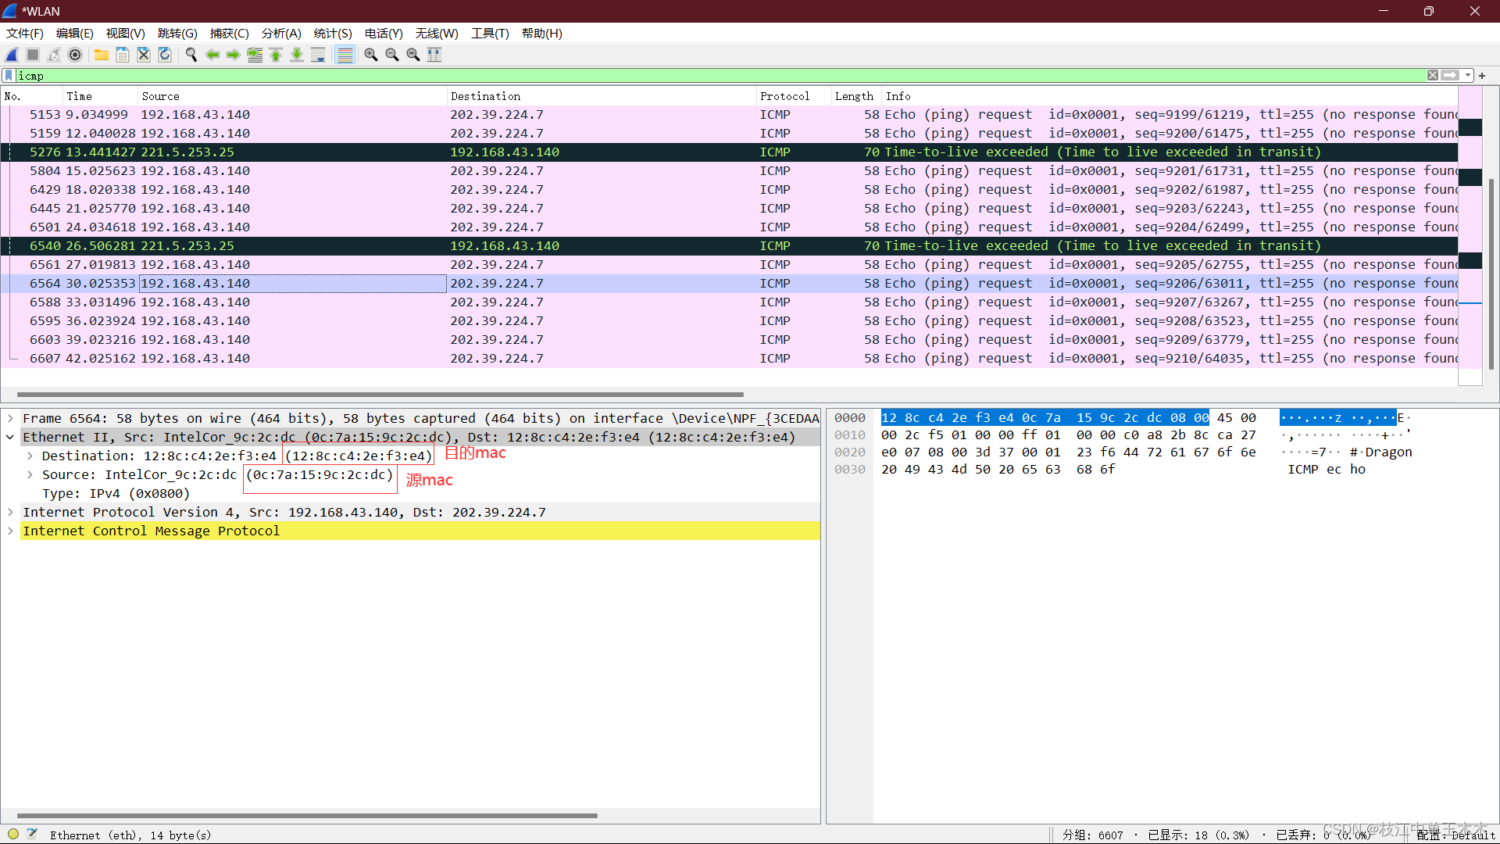Toggle the colorize packet list button
Screen dimensions: 1500x844
coord(345,55)
